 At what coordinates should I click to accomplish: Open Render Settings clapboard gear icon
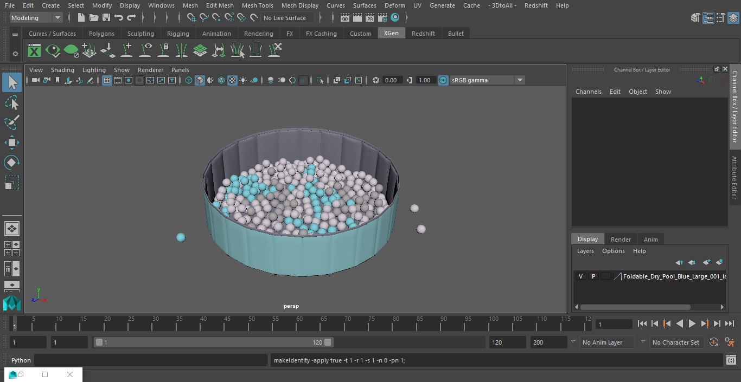pyautogui.click(x=382, y=18)
